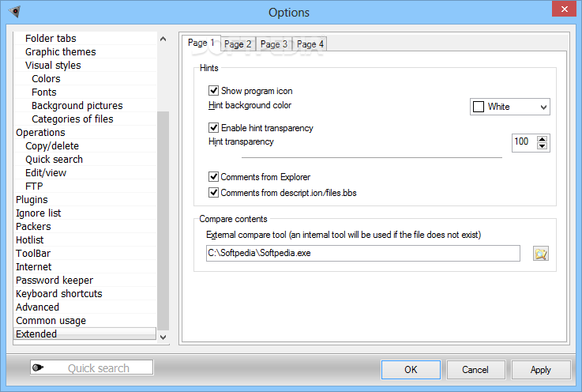Click the hint transparency value field
582x392 pixels.
[524, 142]
